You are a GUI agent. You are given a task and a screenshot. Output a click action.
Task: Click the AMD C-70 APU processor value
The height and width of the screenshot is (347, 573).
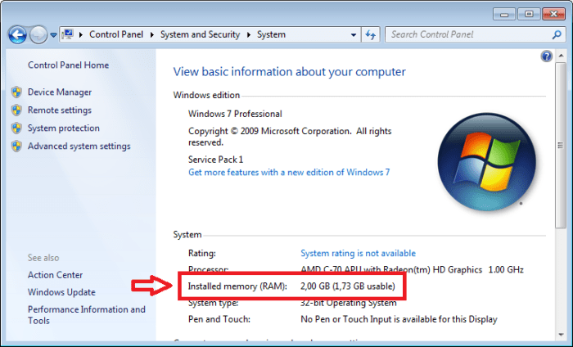coord(412,270)
